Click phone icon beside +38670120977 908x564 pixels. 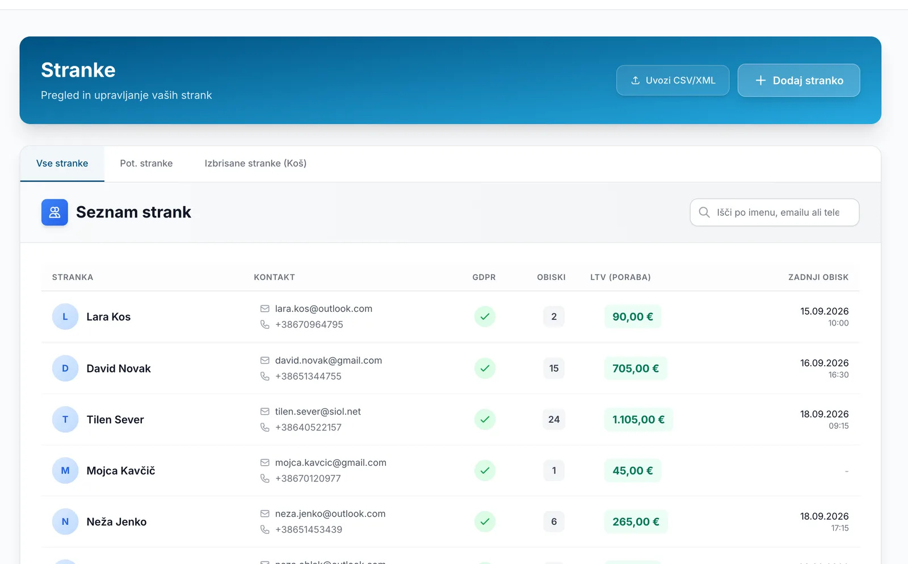(264, 478)
